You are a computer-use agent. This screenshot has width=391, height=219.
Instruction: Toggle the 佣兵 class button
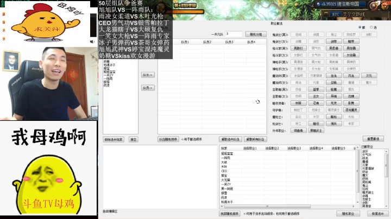333,124
